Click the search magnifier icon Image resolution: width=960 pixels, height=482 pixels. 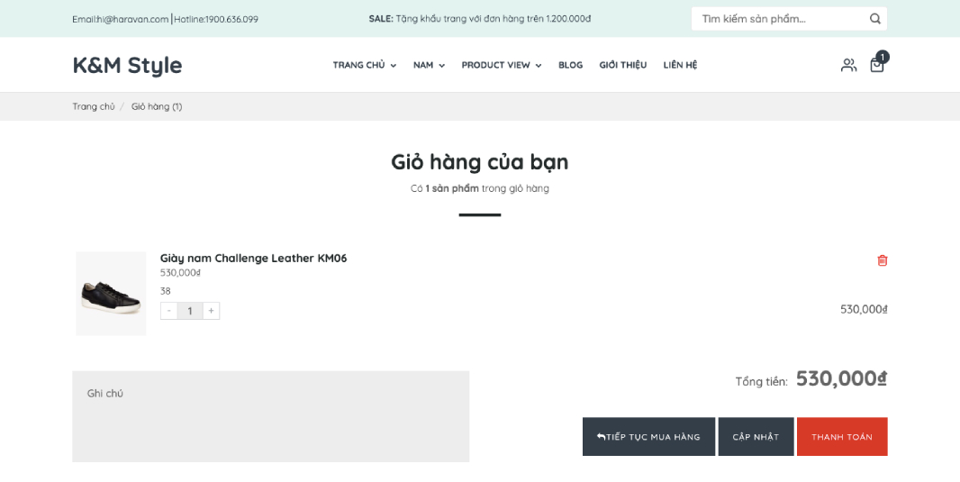tap(875, 19)
